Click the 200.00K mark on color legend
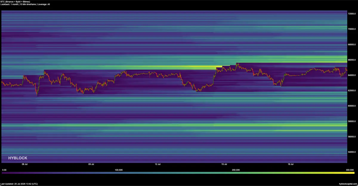This screenshot has width=358, height=186. [236, 170]
